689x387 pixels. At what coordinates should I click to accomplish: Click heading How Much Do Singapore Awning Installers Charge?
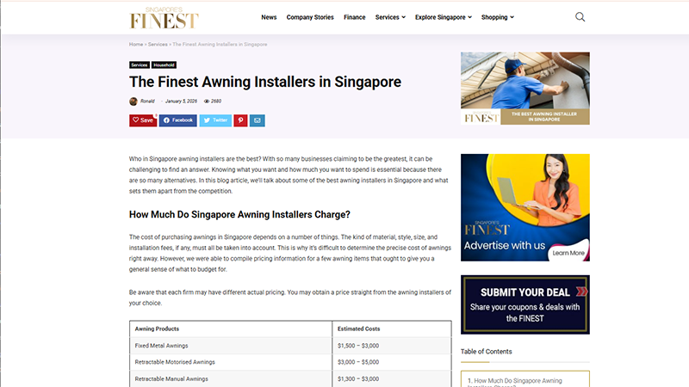pos(239,214)
